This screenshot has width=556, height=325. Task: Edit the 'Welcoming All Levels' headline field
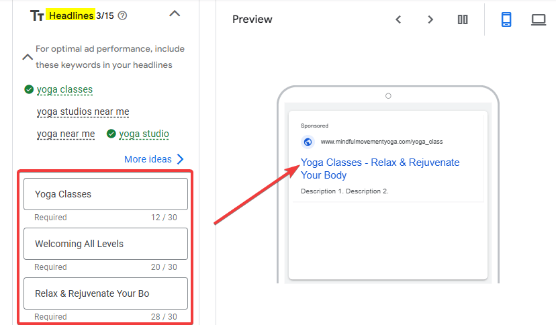point(105,244)
